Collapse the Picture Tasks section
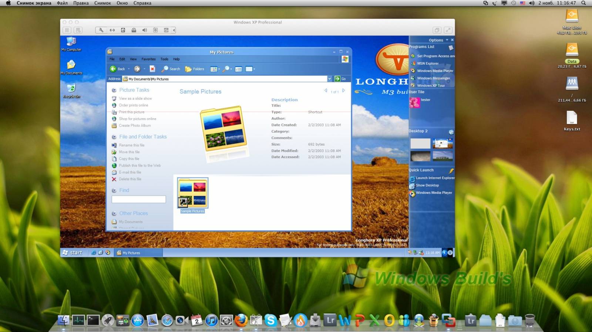 (x=114, y=90)
